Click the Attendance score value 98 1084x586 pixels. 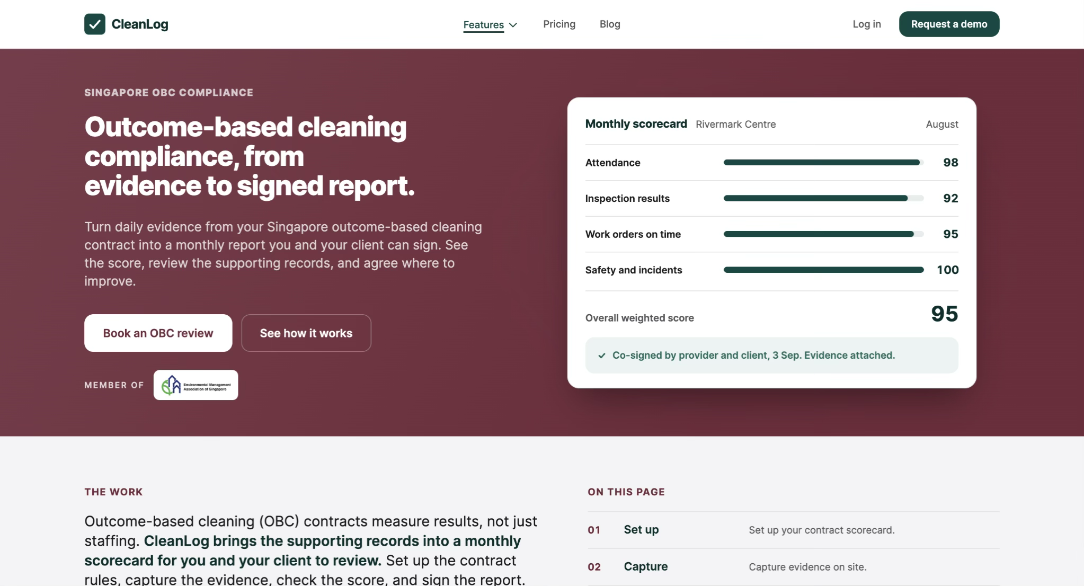950,162
